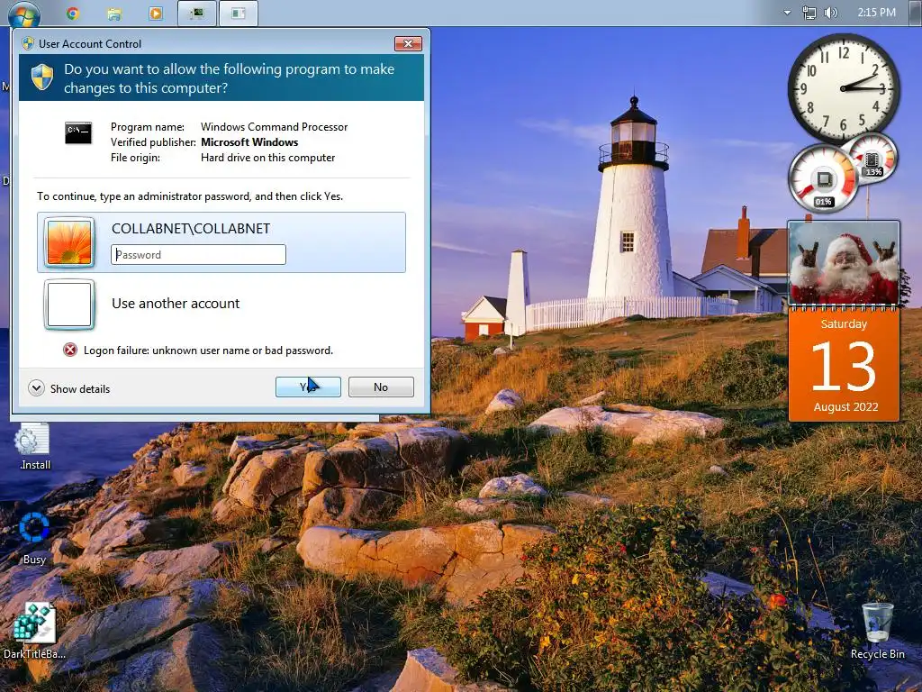Click the Windows Command Processor program name
This screenshot has width=922, height=692.
pyautogui.click(x=274, y=126)
